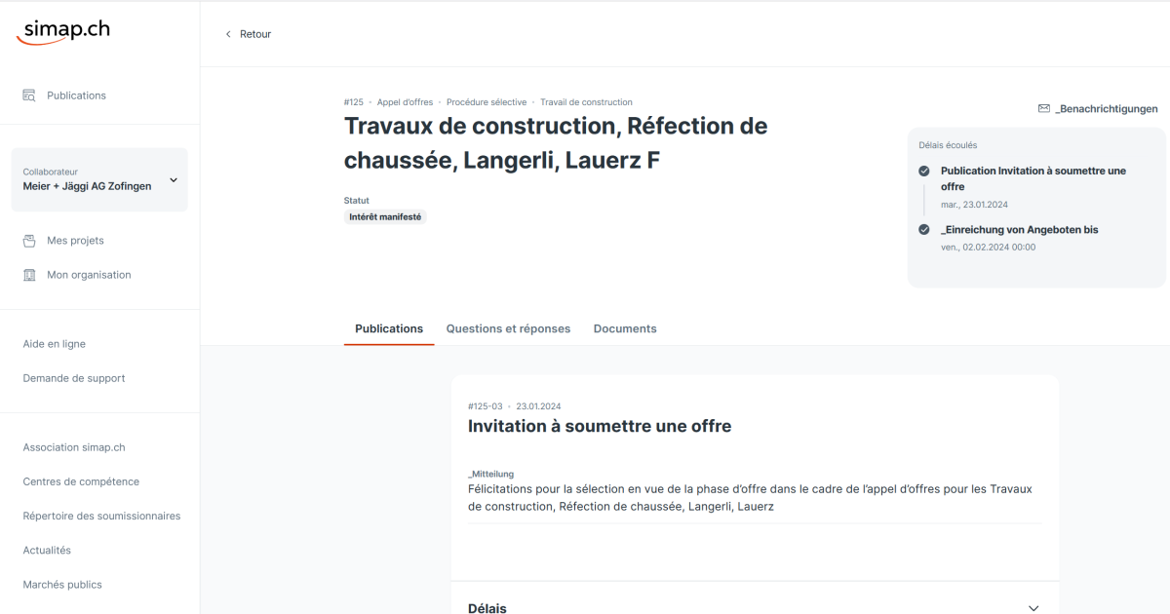1170x614 pixels.
Task: Click the Intérêt manifesté status badge
Action: (384, 216)
